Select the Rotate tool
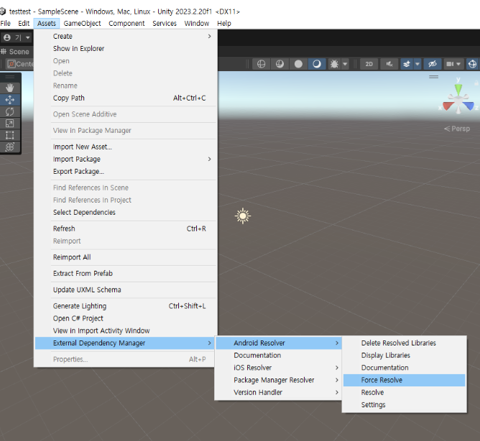The width and height of the screenshot is (480, 441). pos(10,112)
